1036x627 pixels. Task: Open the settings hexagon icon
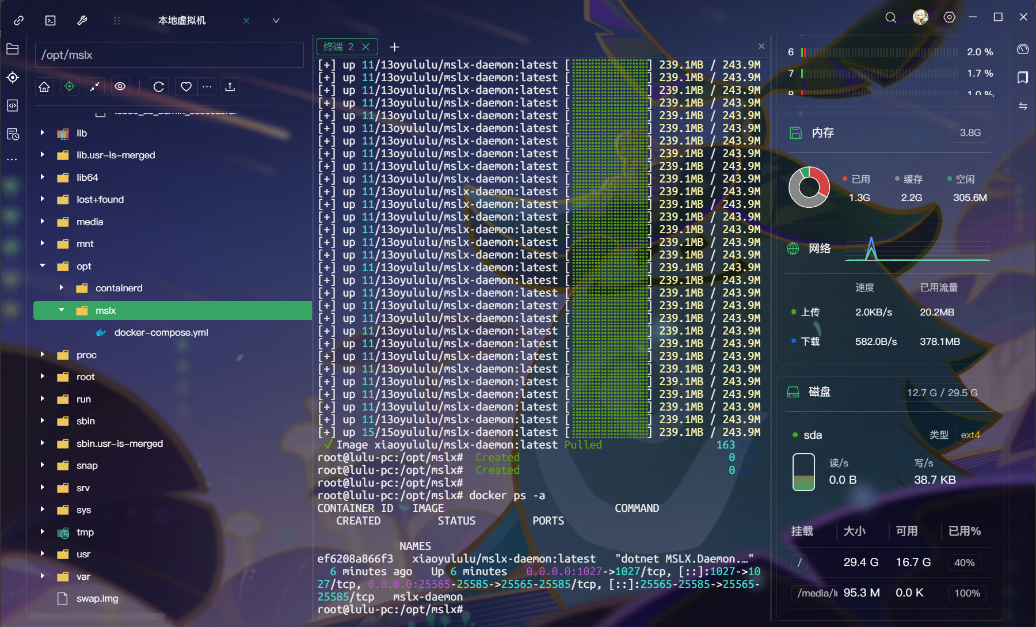(949, 18)
